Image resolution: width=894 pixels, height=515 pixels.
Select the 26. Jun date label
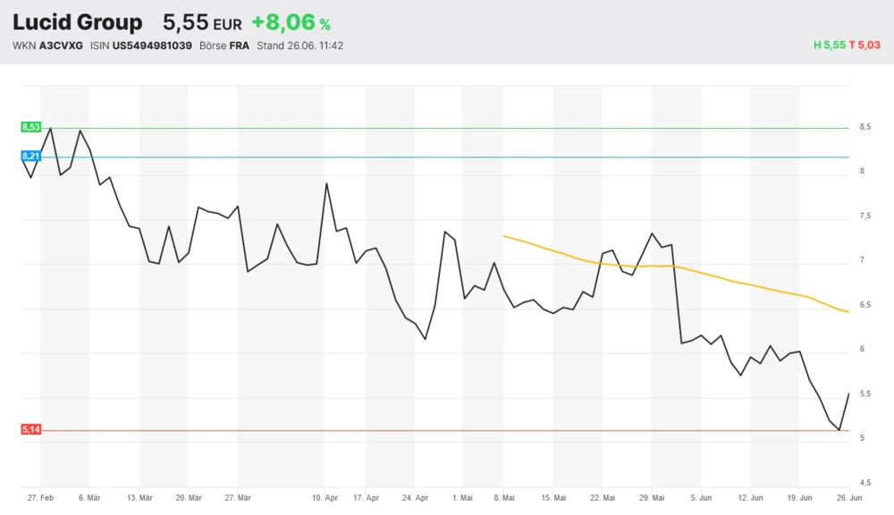848,497
